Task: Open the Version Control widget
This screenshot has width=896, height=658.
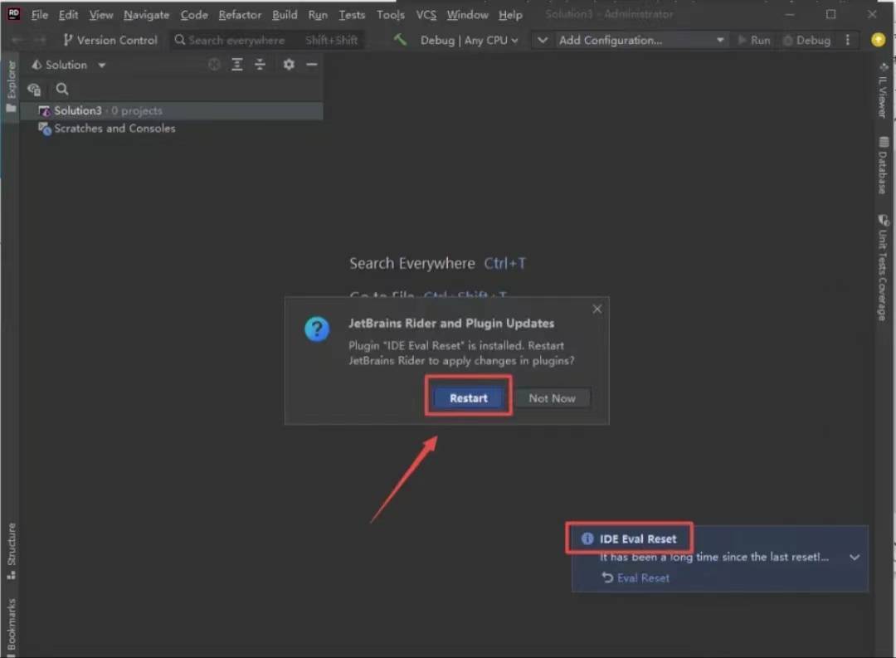Action: [x=110, y=40]
